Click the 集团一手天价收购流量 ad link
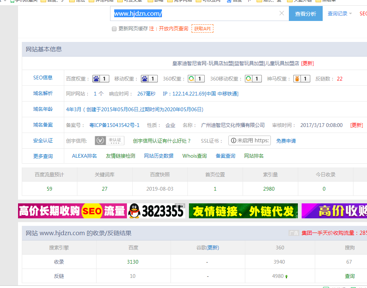 (334, 233)
